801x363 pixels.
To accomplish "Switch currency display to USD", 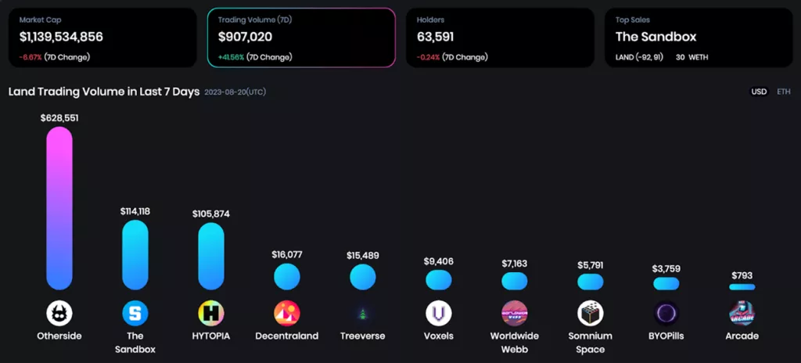I will pyautogui.click(x=759, y=92).
